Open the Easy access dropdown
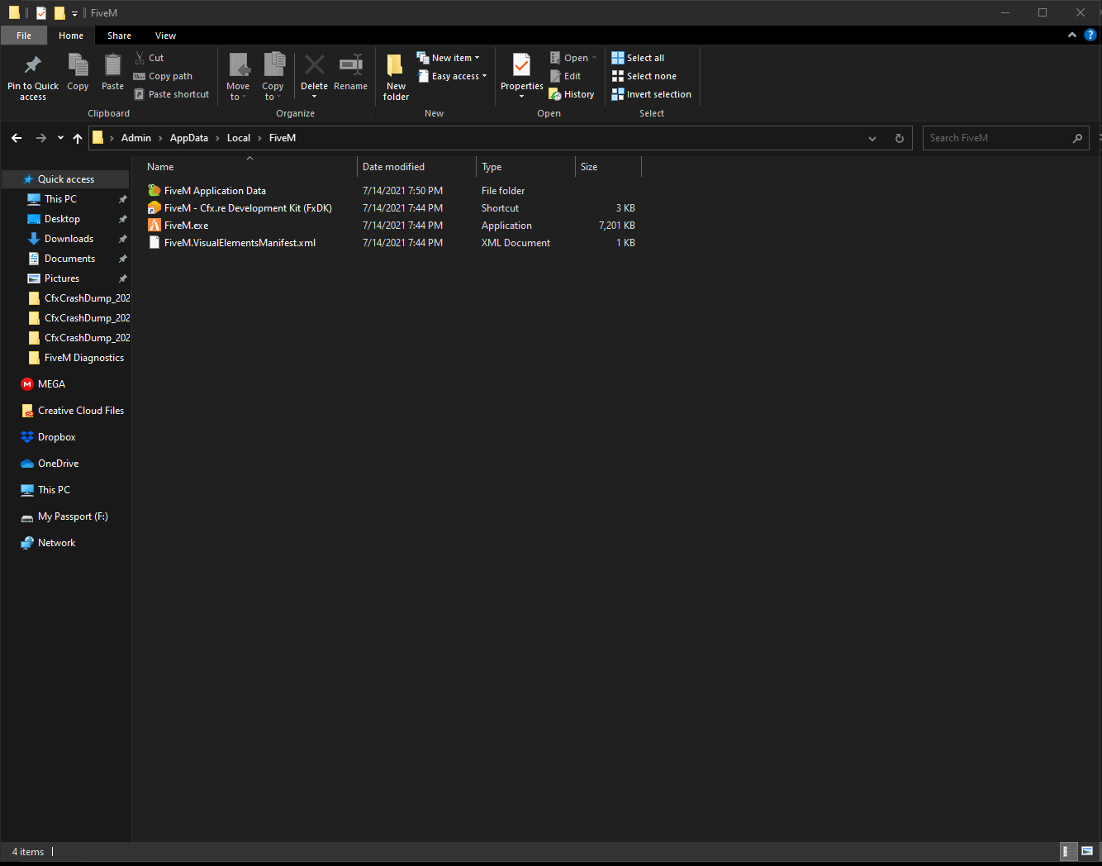The height and width of the screenshot is (866, 1102). point(453,76)
